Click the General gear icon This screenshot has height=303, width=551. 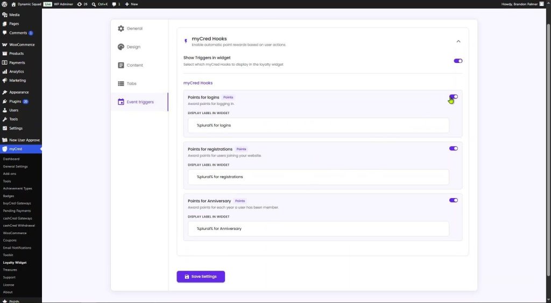121,29
